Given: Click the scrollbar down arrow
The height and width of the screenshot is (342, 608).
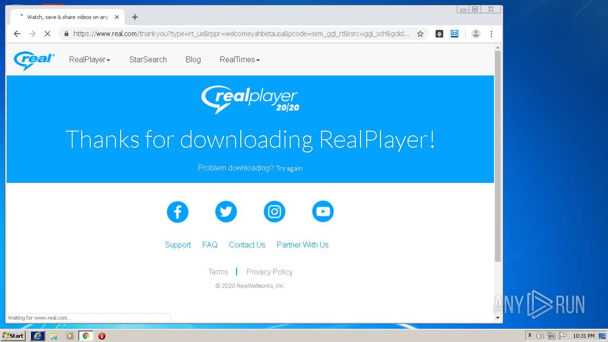Looking at the screenshot, I should 498,318.
